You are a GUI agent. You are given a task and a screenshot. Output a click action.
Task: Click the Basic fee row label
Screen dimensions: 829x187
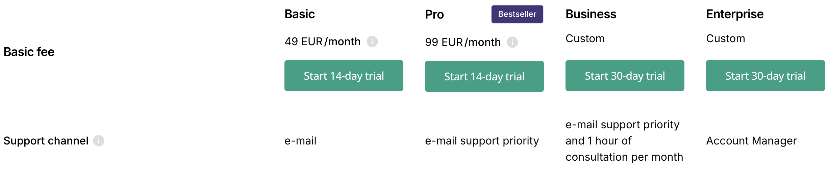(29, 52)
